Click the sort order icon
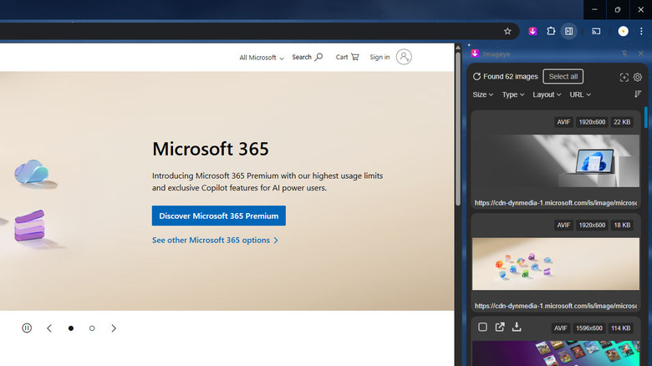 tap(638, 94)
